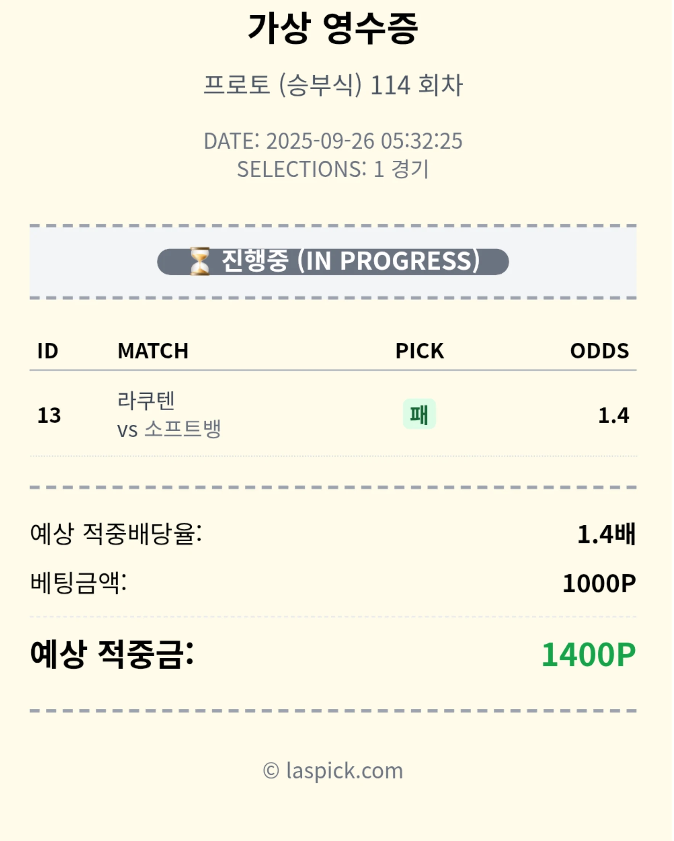Click the 진행중 (IN PROGRESS) status badge
Viewport: 674px width, 841px height.
pos(333,262)
